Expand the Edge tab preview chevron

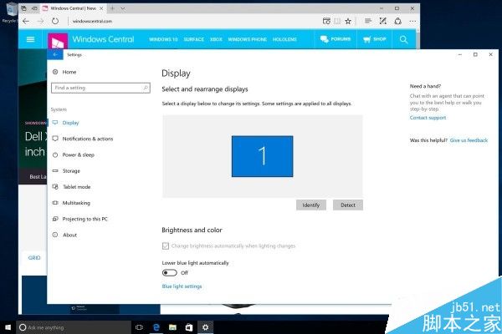click(x=123, y=8)
